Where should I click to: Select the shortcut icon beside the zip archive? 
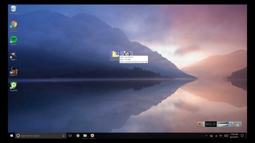pyautogui.click(x=127, y=53)
